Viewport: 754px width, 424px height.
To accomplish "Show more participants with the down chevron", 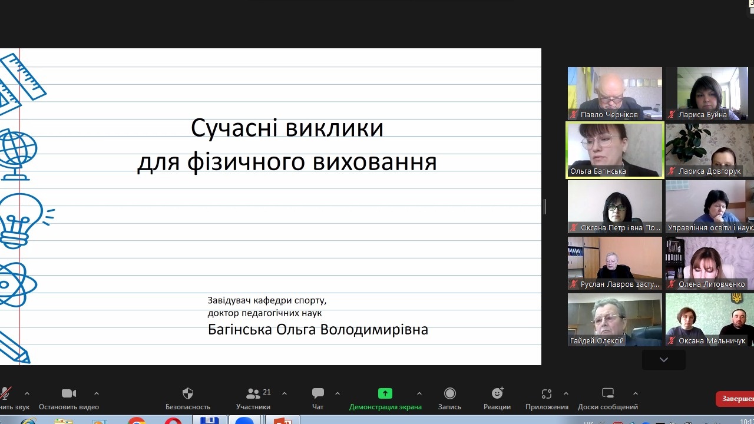I will [664, 360].
